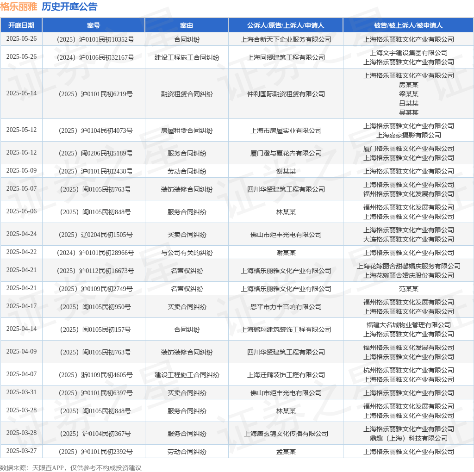Viewport: 474px width, 472px height.
Task: Select case number (2024)沪0106民初32167号
Action: 95,57
